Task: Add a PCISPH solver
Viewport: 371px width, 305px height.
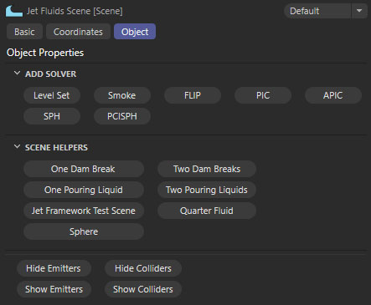Action: 122,116
